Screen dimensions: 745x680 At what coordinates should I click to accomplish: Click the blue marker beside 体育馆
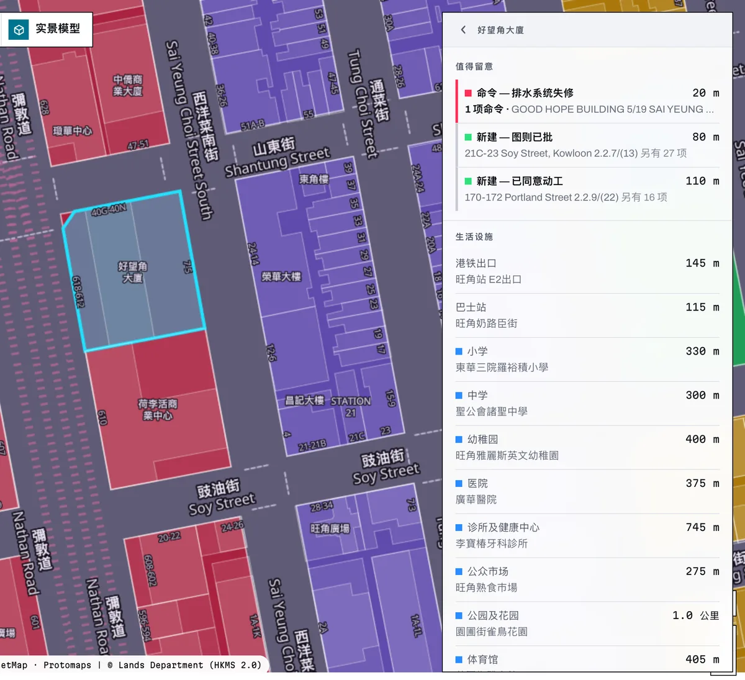pyautogui.click(x=459, y=660)
